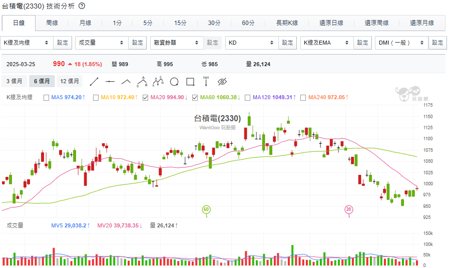Viewport: 449px width, 268px height.
Task: Switch to the 周線 weekly tab
Action: [x=52, y=23]
